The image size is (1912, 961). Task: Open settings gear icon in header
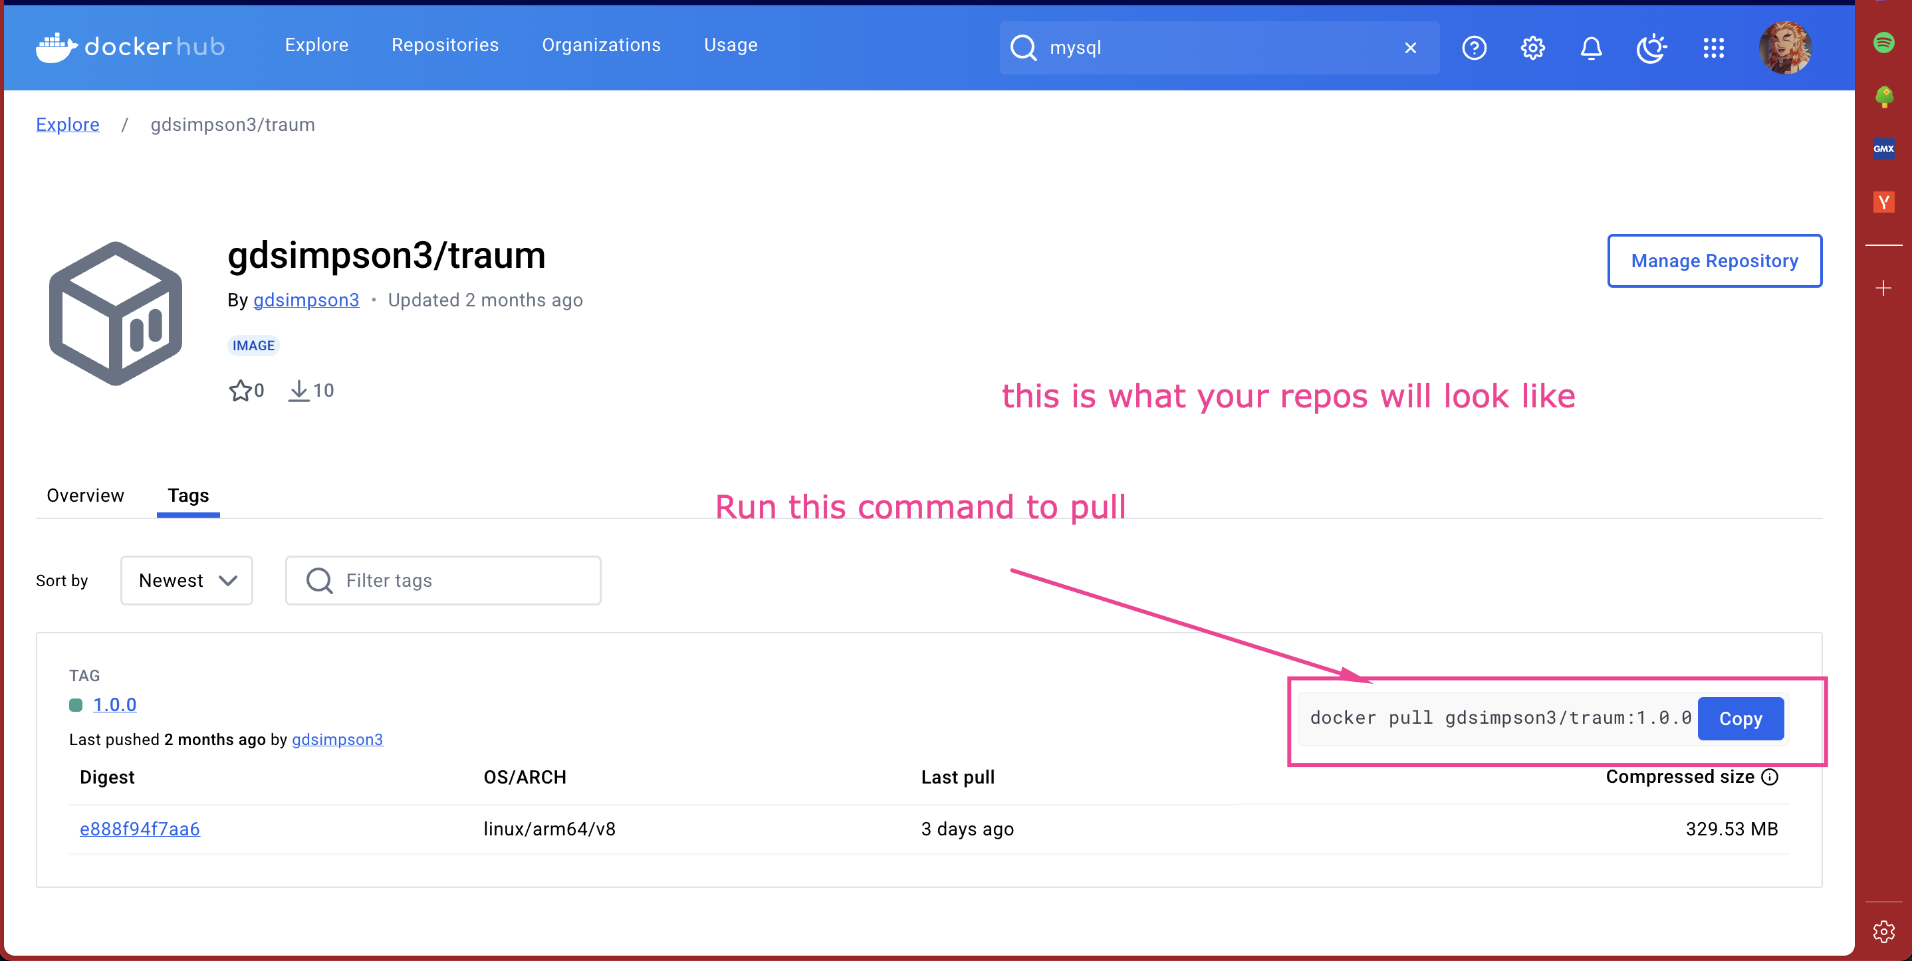tap(1532, 49)
